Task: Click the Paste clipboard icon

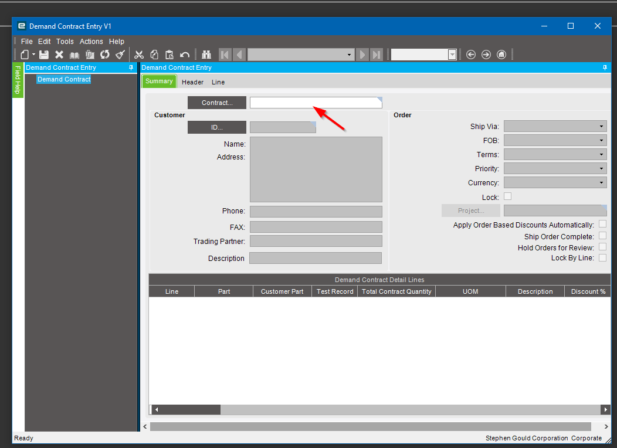Action: click(169, 55)
